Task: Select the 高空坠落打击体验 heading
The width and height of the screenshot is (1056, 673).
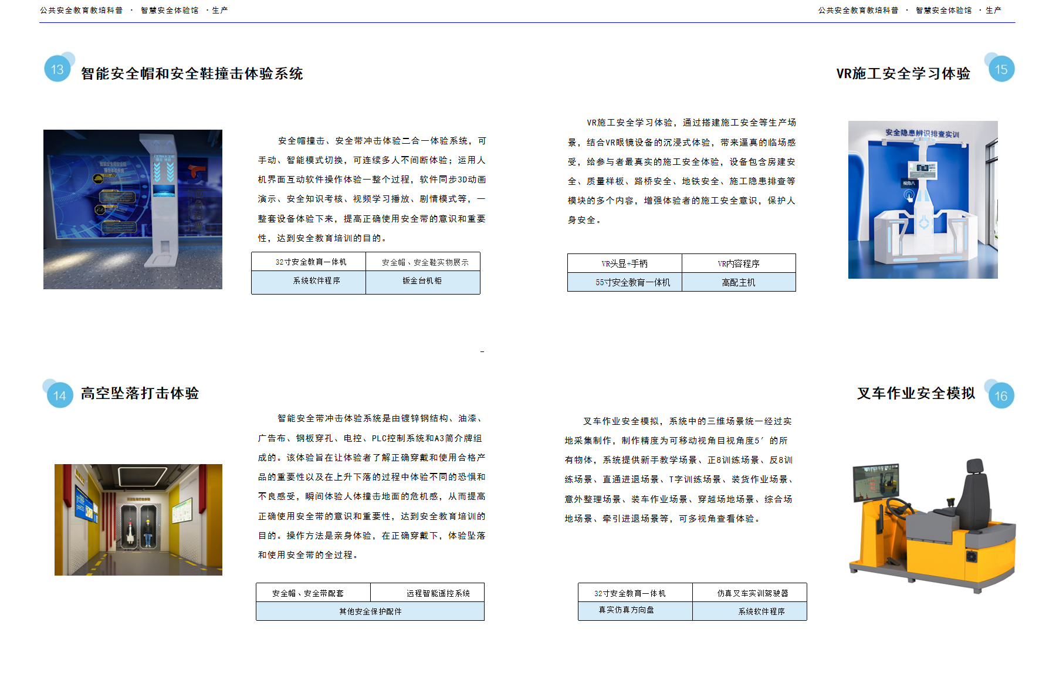Action: tap(140, 393)
